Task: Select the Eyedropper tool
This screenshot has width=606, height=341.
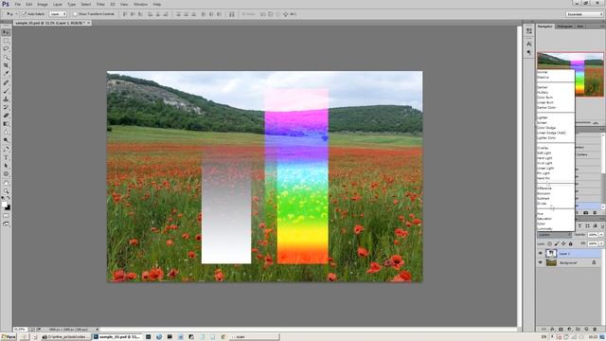Action: 6,74
